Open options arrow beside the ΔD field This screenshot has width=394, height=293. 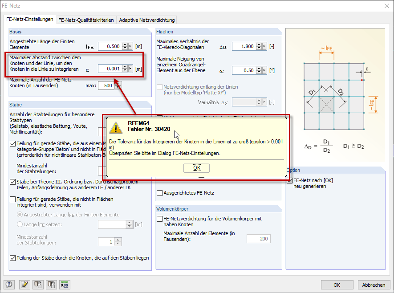(x=264, y=46)
